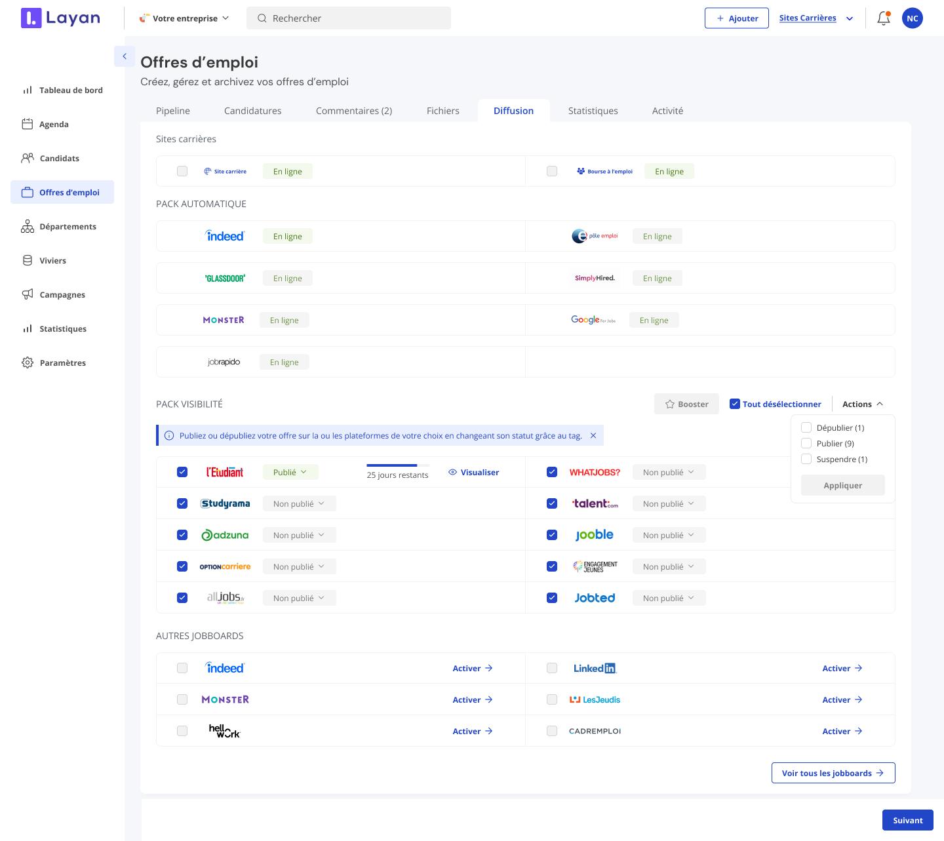Screen dimensions: 944x841
Task: Click the Suivant button
Action: pyautogui.click(x=908, y=820)
